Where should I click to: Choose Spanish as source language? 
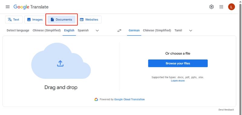tap(83, 30)
